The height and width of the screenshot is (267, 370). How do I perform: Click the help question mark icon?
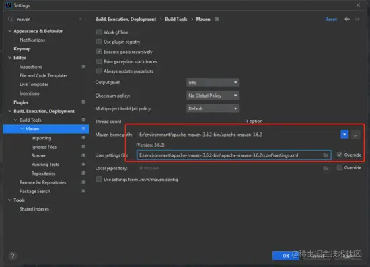pos(13,256)
